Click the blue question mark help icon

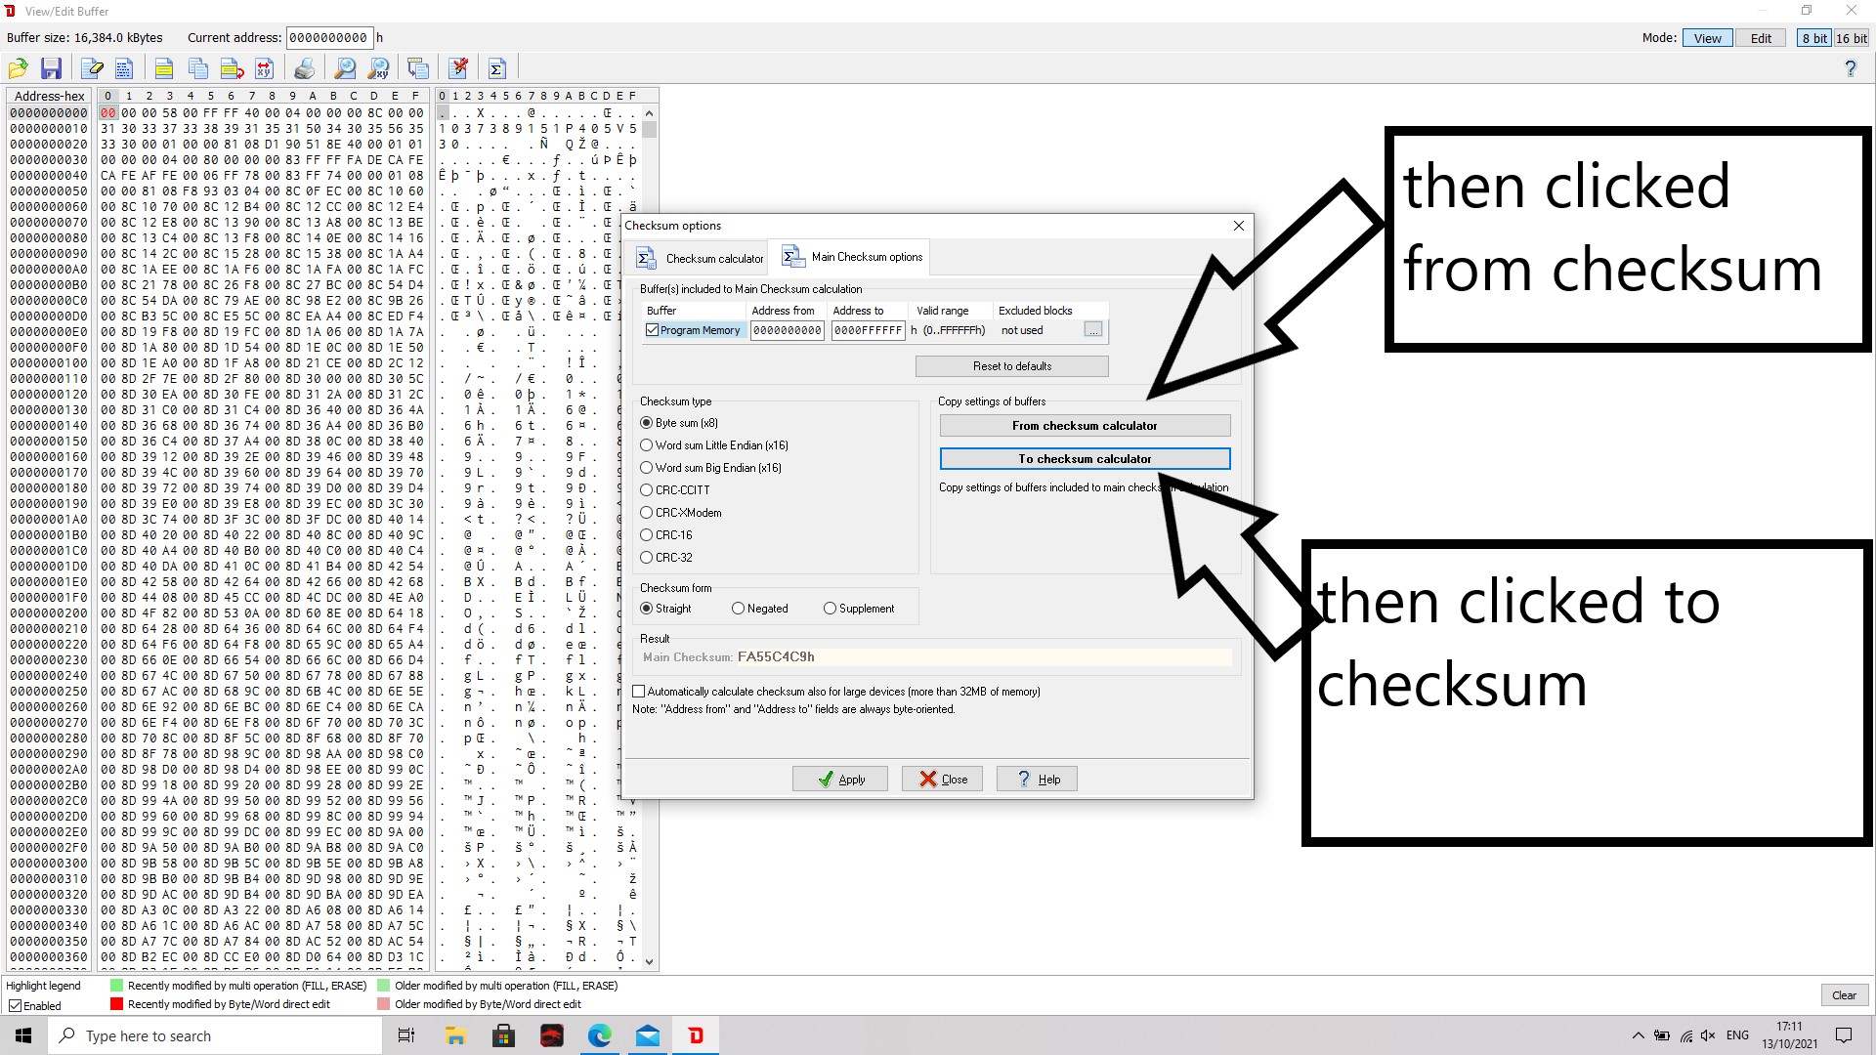pyautogui.click(x=1850, y=68)
